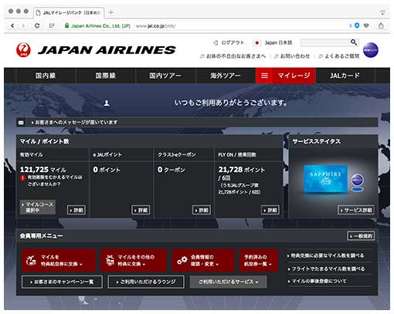Click the Japan flag region icon
394x314 pixels.
[256, 42]
